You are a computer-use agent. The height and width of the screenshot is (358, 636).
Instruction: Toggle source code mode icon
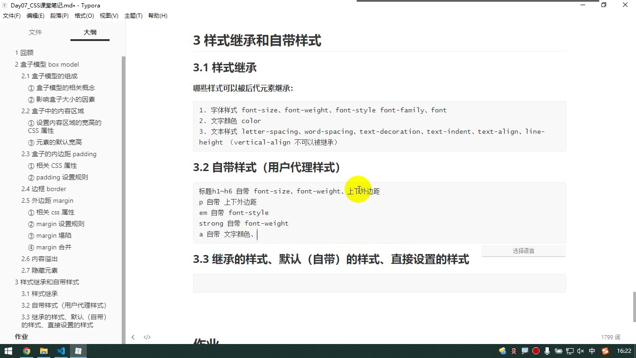pos(147,337)
